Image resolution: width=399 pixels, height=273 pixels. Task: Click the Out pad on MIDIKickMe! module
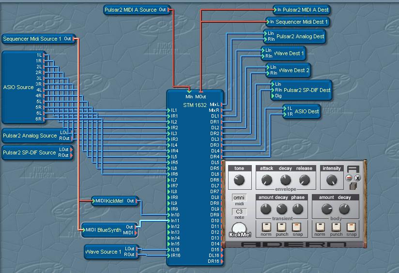click(x=137, y=201)
